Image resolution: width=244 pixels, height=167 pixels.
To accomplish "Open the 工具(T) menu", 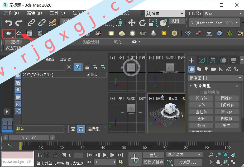I will (x=57, y=13).
